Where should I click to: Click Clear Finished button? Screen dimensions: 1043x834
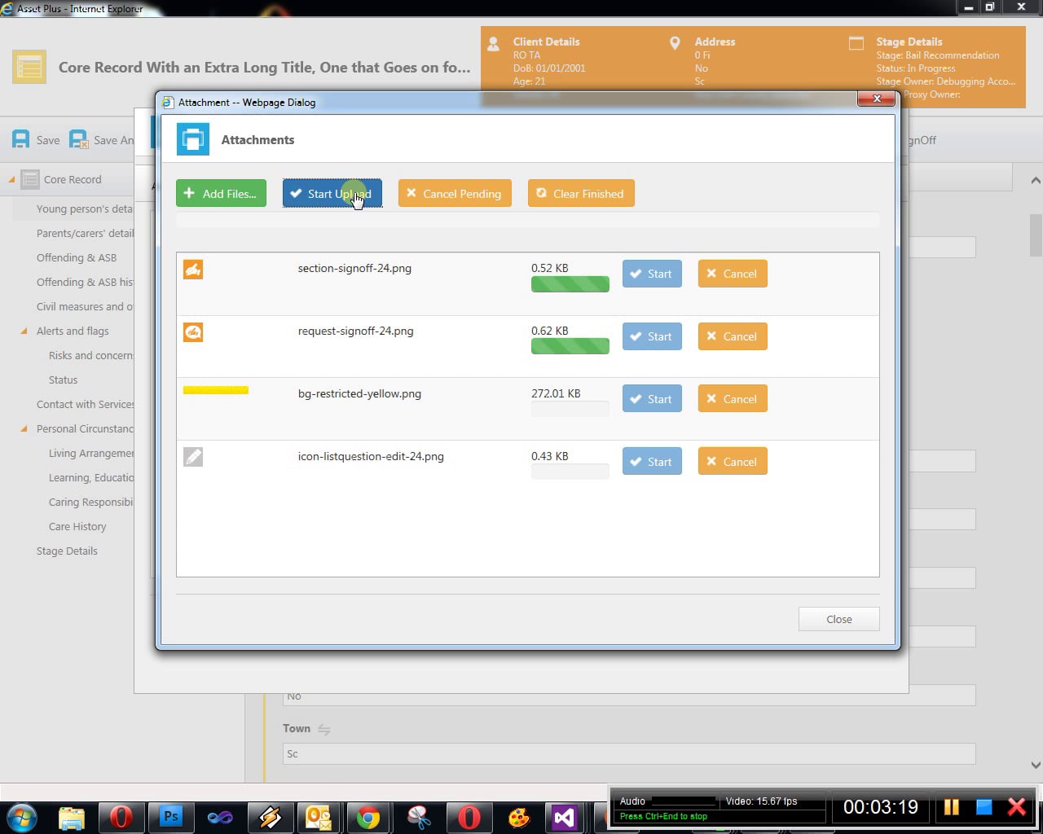581,193
